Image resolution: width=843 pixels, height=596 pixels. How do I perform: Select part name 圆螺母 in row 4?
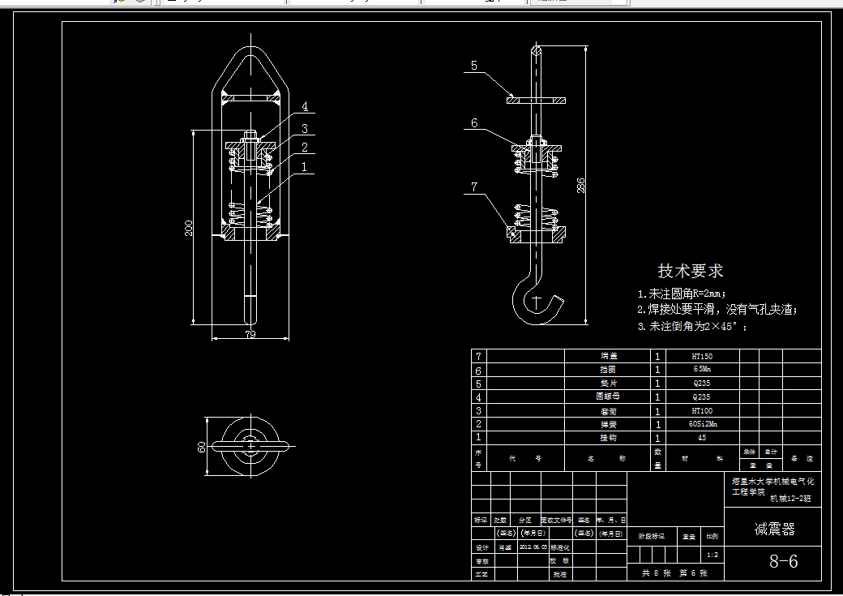(608, 397)
